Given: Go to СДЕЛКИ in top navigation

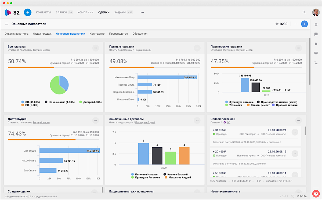Looking at the screenshot, I should [x=104, y=12].
